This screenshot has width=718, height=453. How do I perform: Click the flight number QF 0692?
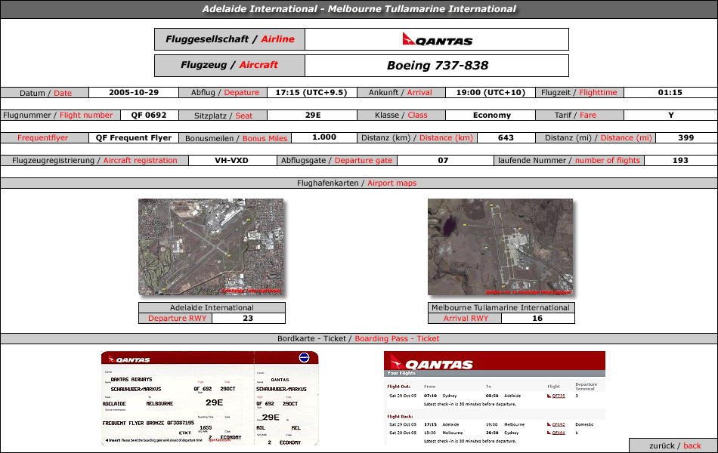149,115
